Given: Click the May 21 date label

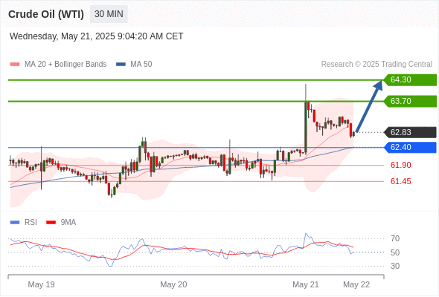Looking at the screenshot, I should pos(306,284).
